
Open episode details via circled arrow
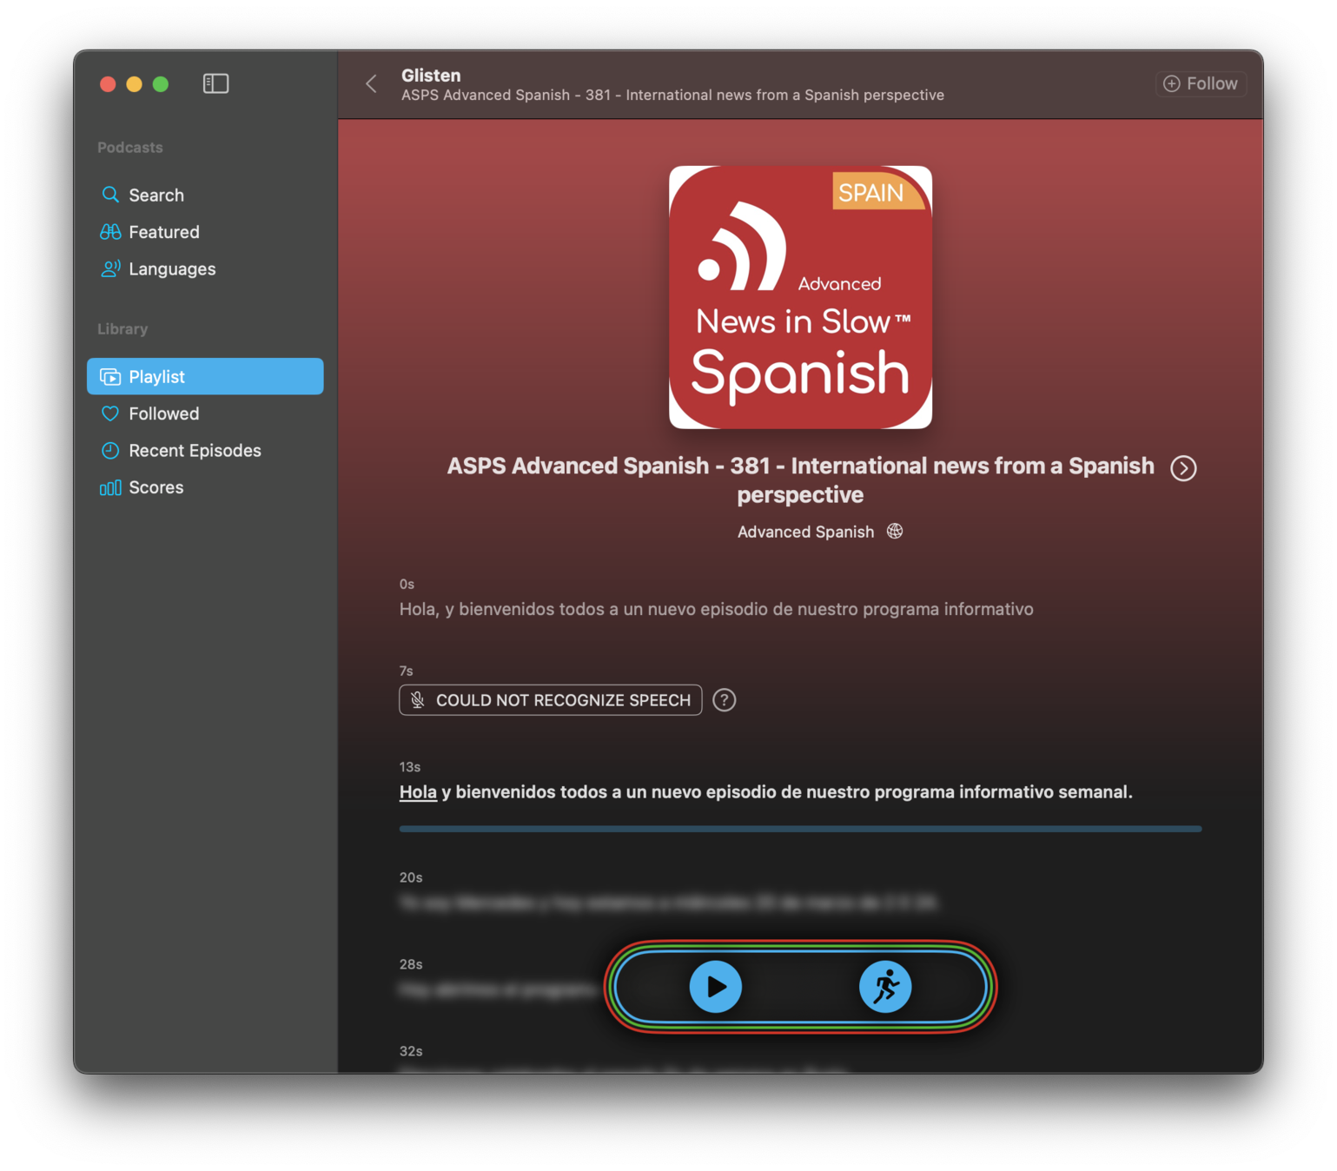tap(1183, 468)
